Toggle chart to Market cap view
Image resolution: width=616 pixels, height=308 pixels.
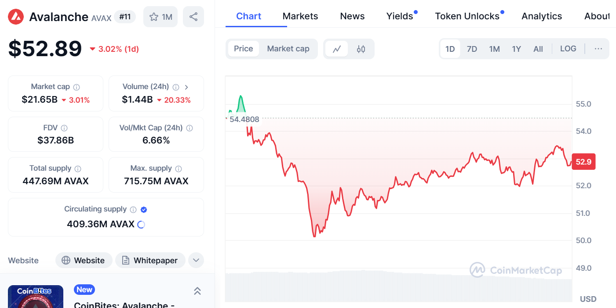288,49
